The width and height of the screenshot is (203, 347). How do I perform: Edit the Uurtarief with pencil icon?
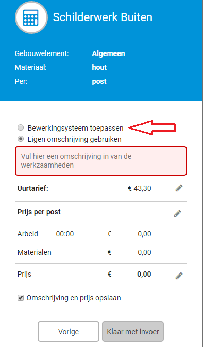click(179, 188)
